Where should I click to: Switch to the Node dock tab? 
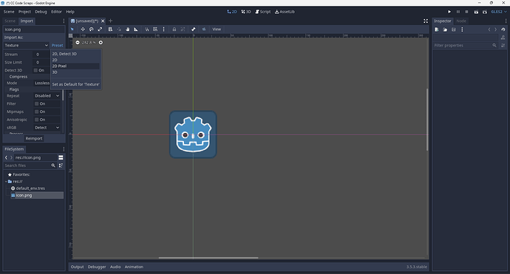click(461, 21)
